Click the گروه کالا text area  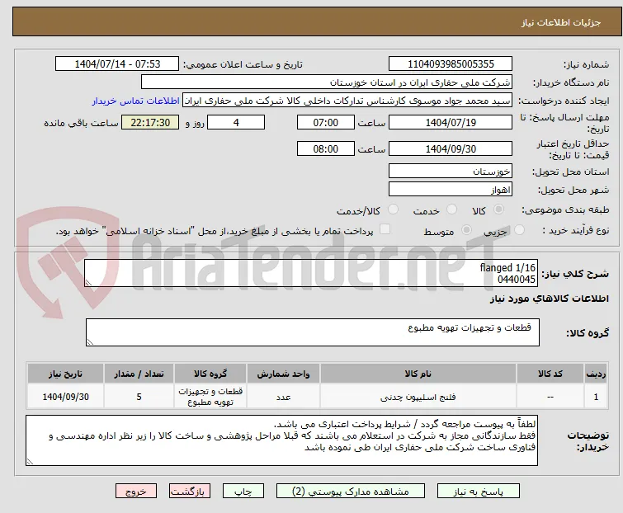(x=313, y=332)
